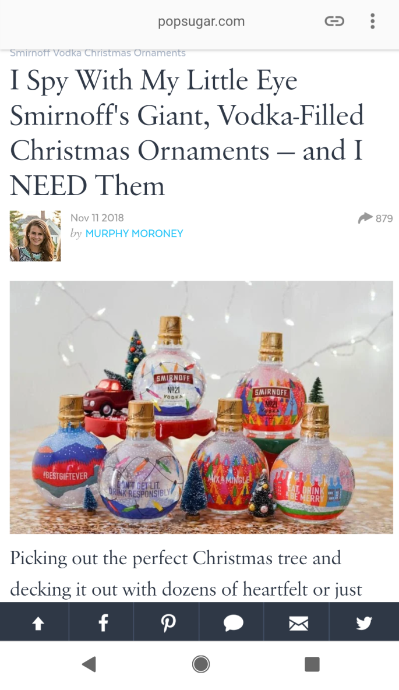Tap the Android back navigation button

(89, 664)
